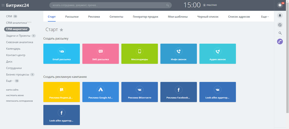Click Email рассылка envelope icon
Viewport: 289px width, 129px height.
click(62, 51)
